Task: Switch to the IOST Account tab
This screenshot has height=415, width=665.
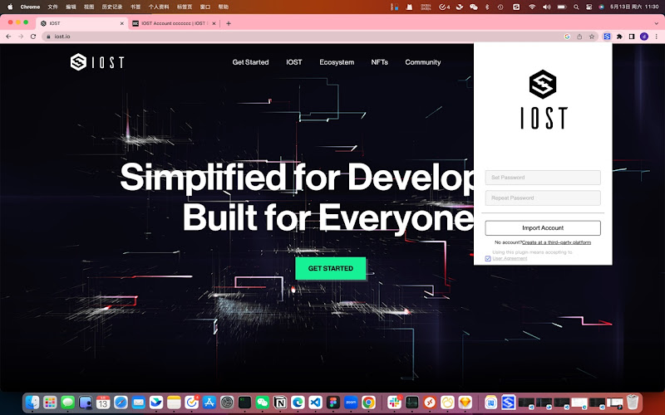Action: [173, 23]
